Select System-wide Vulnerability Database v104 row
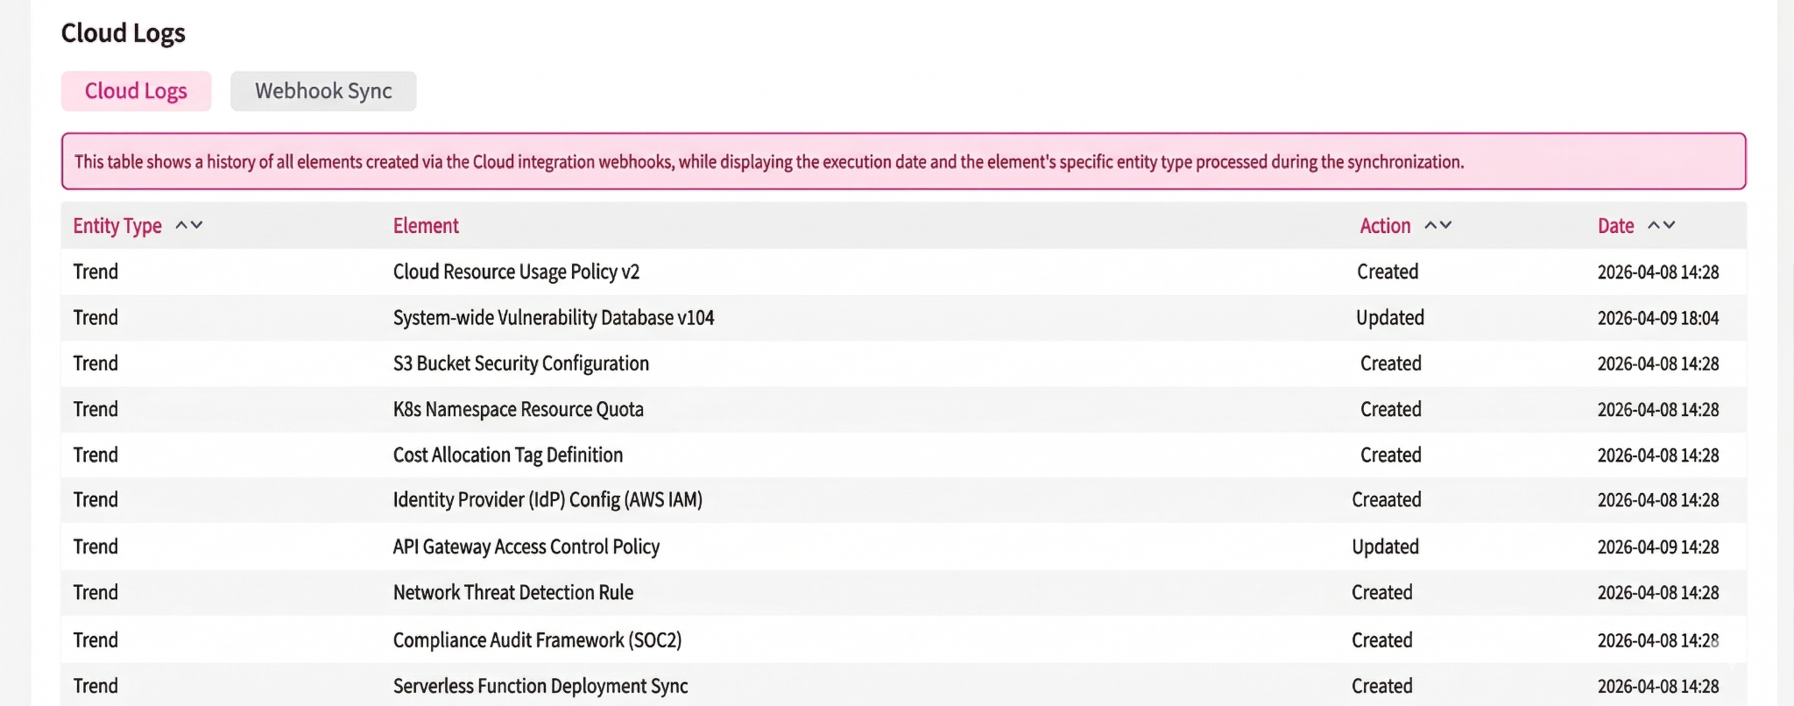The width and height of the screenshot is (1794, 706). 554,317
